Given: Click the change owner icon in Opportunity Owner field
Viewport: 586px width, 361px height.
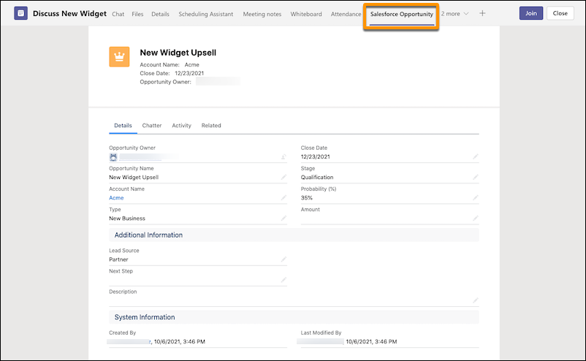Looking at the screenshot, I should pos(284,157).
